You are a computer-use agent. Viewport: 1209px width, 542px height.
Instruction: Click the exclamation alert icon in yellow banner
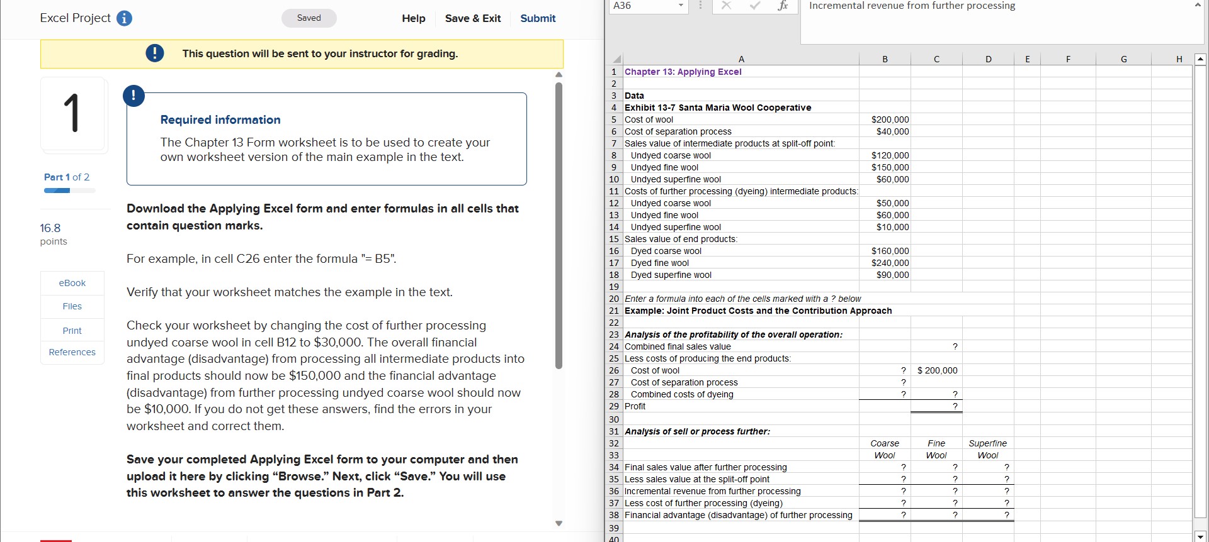[x=154, y=53]
